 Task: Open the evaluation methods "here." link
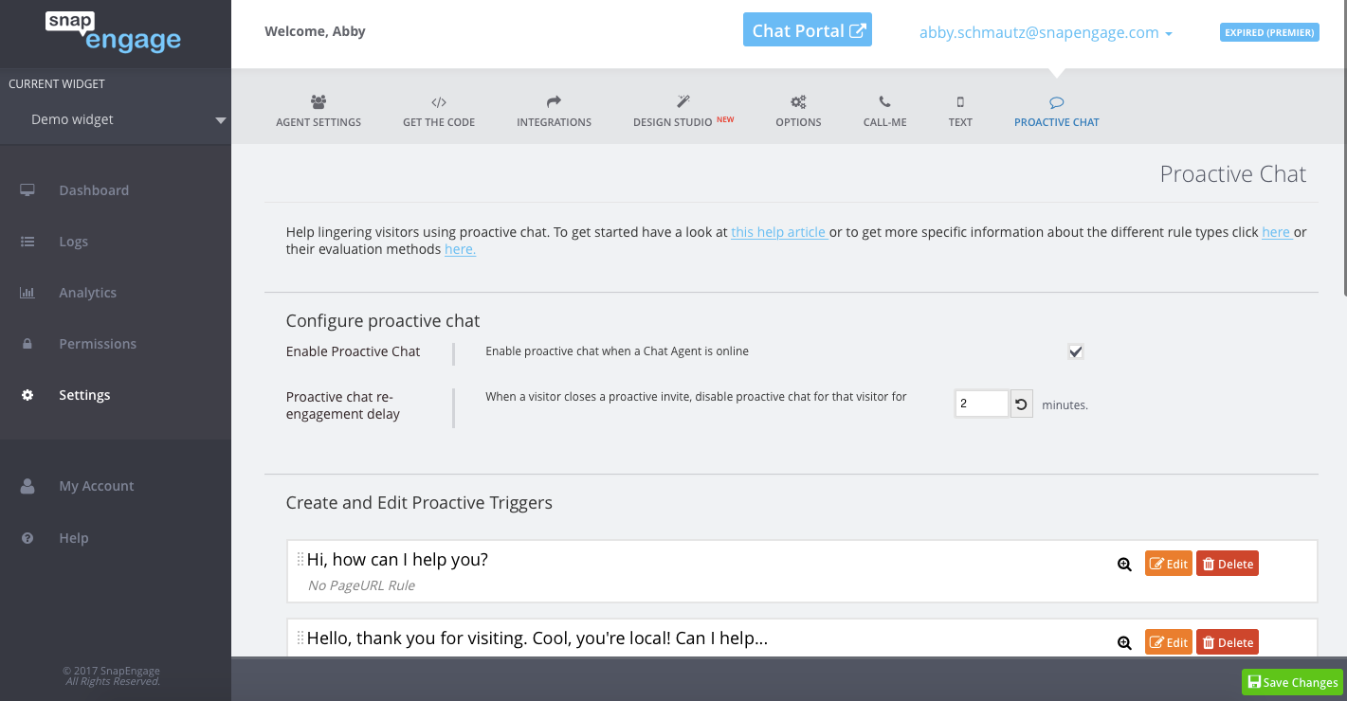tap(460, 249)
